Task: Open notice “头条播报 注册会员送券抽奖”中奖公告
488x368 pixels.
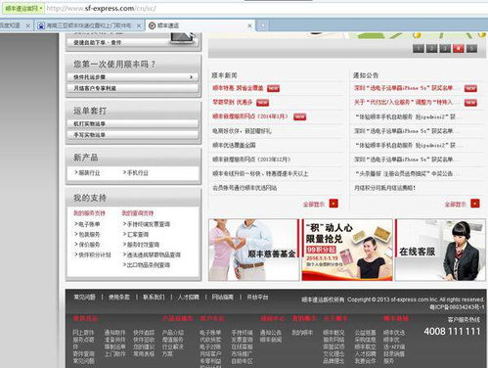Action: pyautogui.click(x=407, y=173)
